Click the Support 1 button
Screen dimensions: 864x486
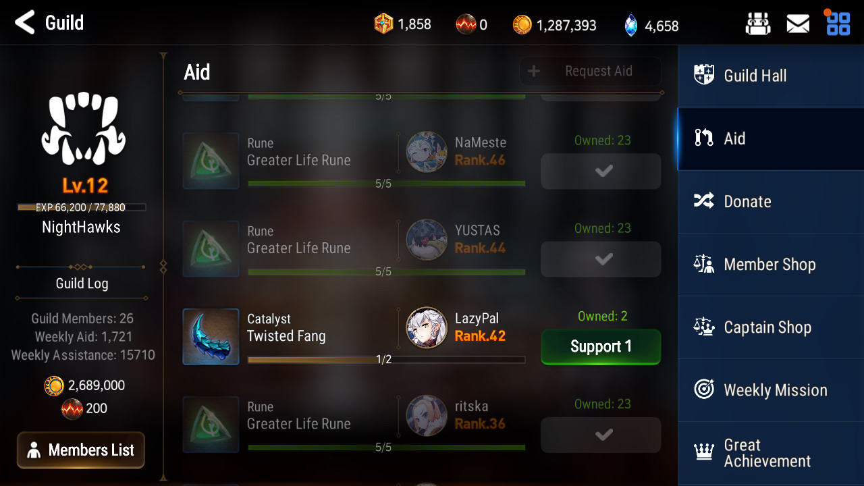(x=601, y=347)
